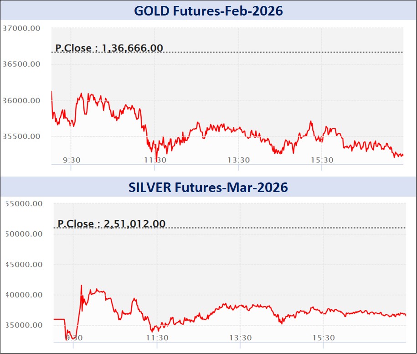
Task: Click the 13:30 time marker on gold chart
Action: tap(238, 160)
